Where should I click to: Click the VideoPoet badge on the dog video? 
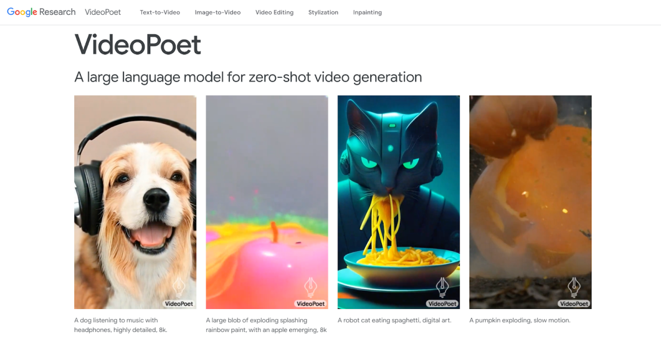point(179,303)
